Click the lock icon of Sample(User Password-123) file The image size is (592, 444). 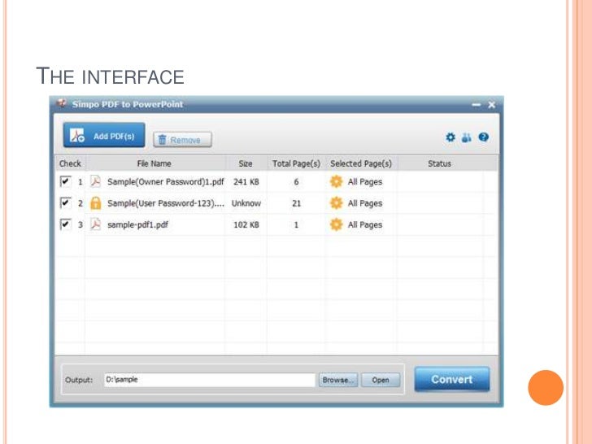click(x=95, y=203)
